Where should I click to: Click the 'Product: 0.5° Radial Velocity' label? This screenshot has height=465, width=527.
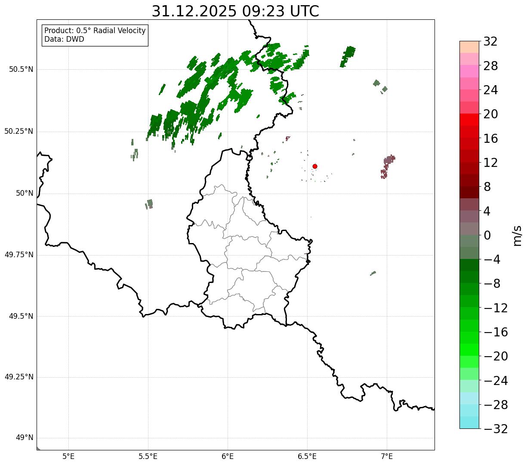(95, 31)
